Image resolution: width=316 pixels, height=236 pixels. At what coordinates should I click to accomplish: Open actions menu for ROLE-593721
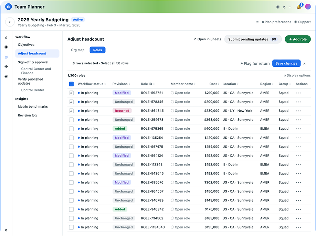(298, 93)
